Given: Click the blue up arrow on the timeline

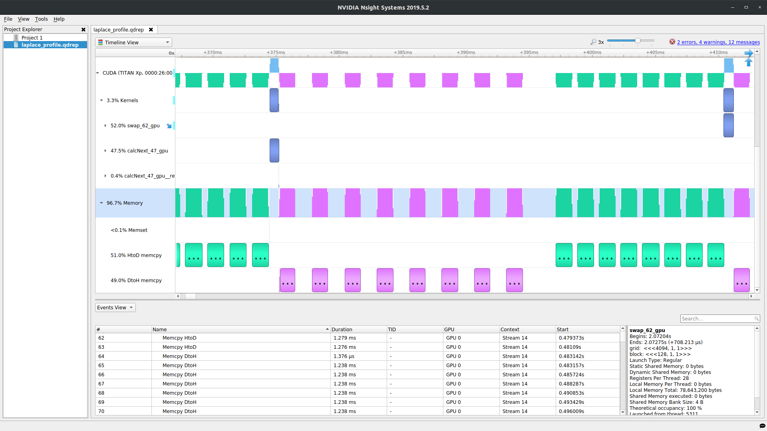Looking at the screenshot, I should (749, 62).
